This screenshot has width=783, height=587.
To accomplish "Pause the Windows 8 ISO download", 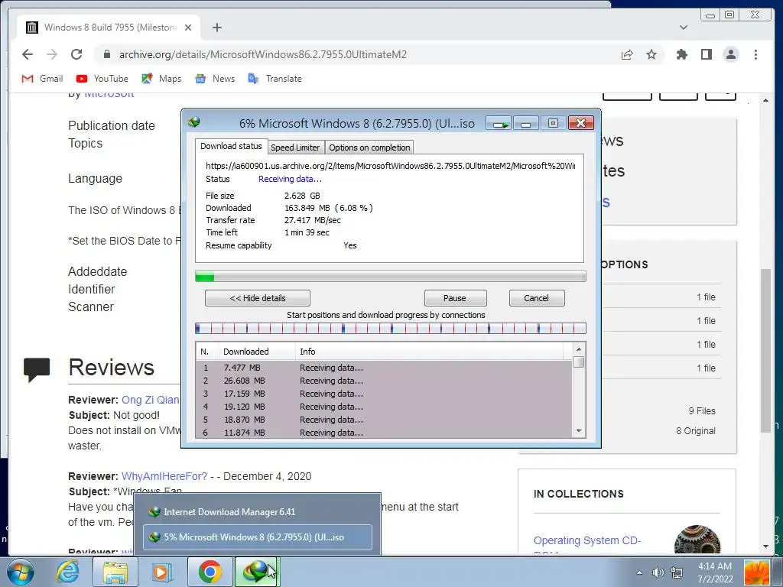I will (455, 298).
